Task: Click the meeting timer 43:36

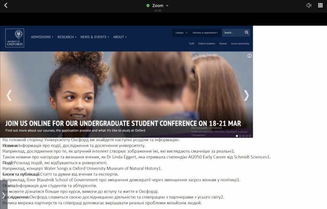Action: click(x=158, y=11)
